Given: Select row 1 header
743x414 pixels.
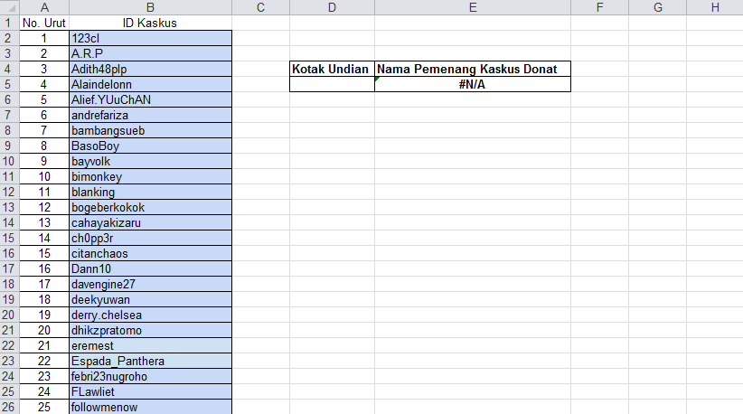Looking at the screenshot, I should [9, 23].
